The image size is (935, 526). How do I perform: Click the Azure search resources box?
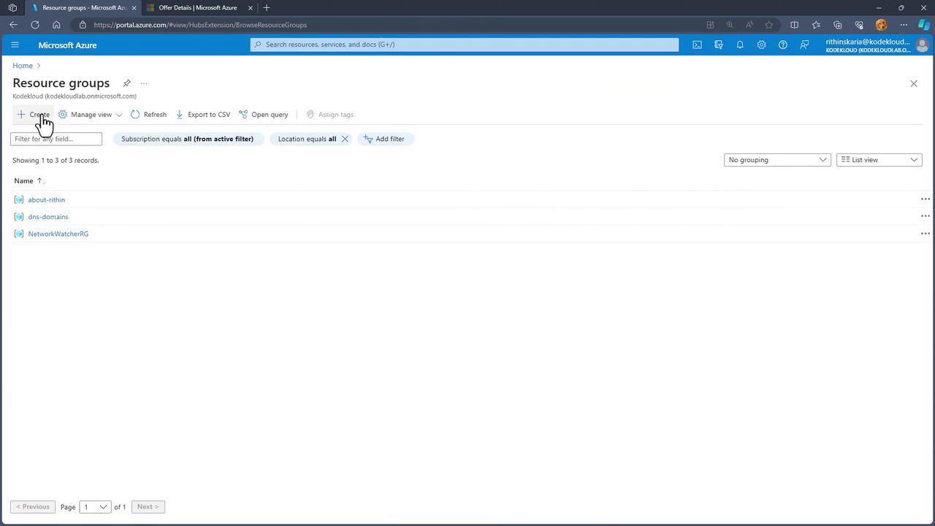coord(465,45)
